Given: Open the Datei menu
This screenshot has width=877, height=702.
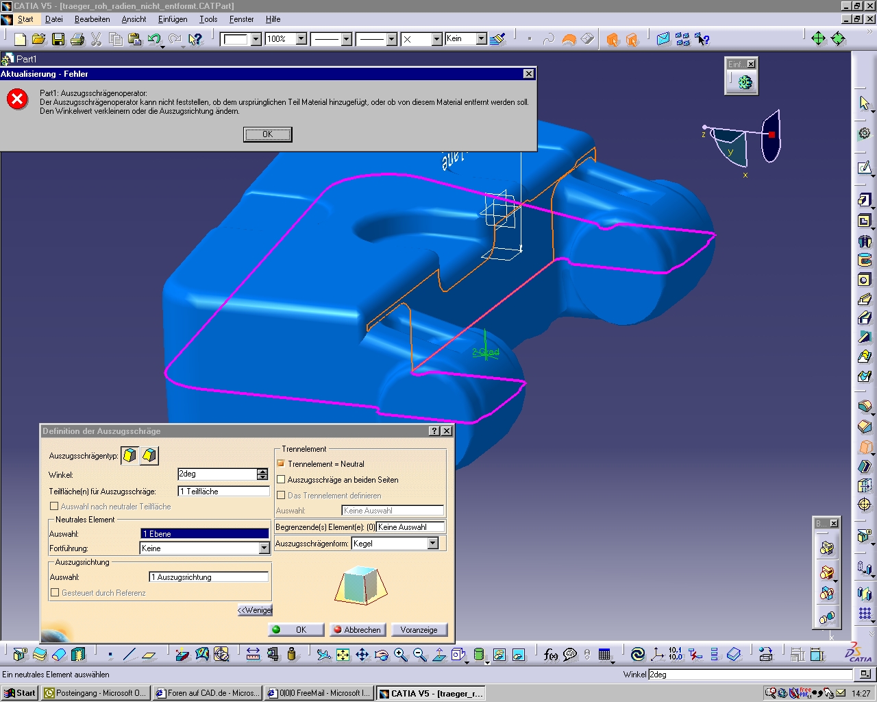Looking at the screenshot, I should (54, 19).
